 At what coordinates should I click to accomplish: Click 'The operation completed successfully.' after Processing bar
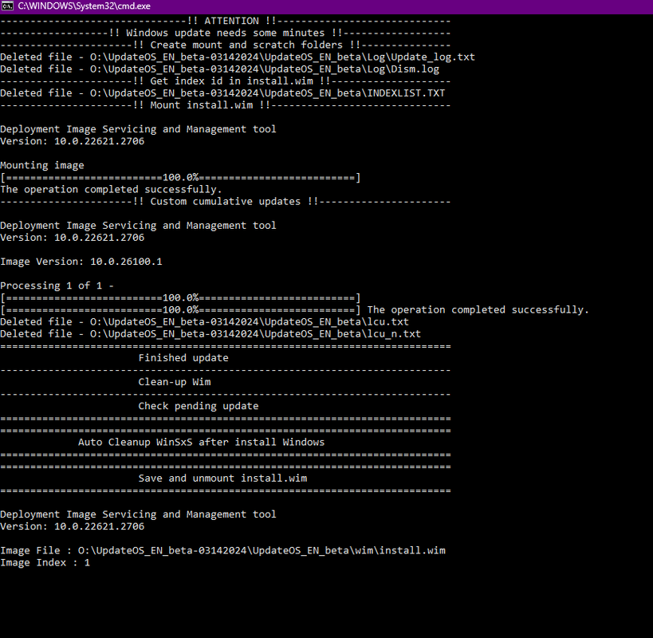(x=478, y=310)
